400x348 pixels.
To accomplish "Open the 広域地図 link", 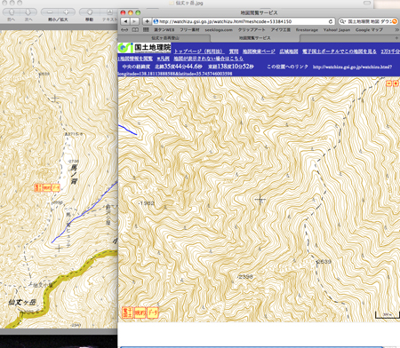I will (289, 51).
